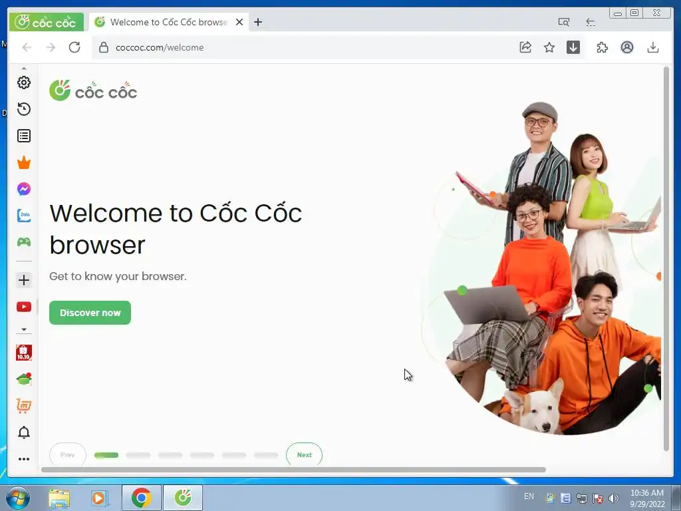Open the Cốc Cốc main menu button

(x=46, y=22)
